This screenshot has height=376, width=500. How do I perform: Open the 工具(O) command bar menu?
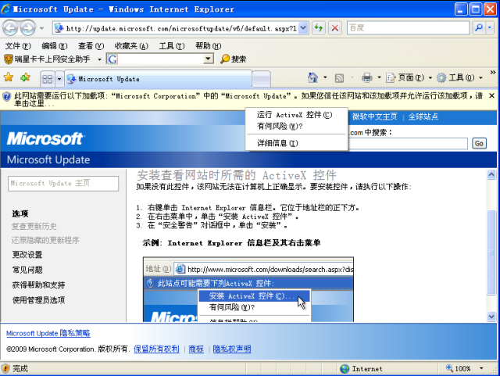[x=459, y=77]
